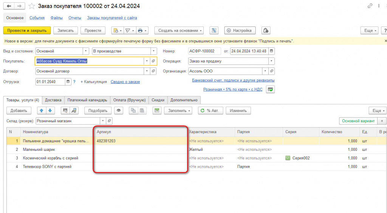This screenshot has width=387, height=213.
Task: Click the Провести и закрыть button
Action: [27, 31]
